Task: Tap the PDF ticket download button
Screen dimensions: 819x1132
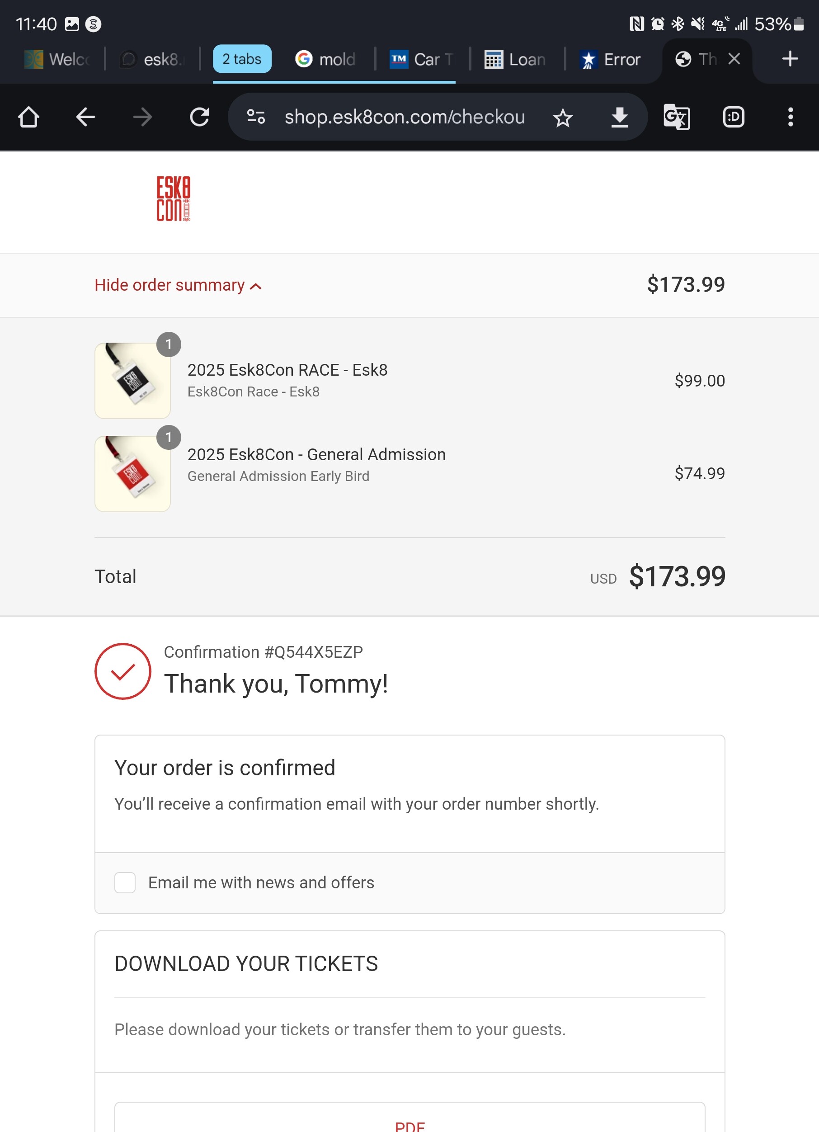Action: pyautogui.click(x=409, y=1124)
